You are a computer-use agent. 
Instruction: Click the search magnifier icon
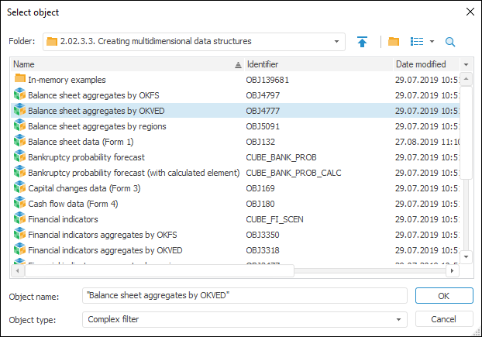[450, 42]
